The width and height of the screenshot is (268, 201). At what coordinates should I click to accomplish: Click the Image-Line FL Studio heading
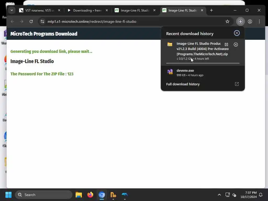coord(32,61)
